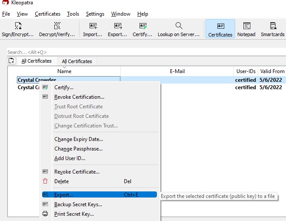Sort by the User-IDs column header

point(246,71)
